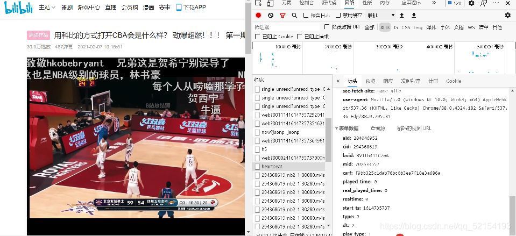Focus the 筛选器 filter input field
The image size is (516, 236).
[x=286, y=27]
